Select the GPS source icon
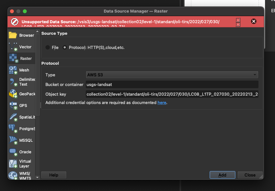Screen dimensions: 275x191 (13, 105)
